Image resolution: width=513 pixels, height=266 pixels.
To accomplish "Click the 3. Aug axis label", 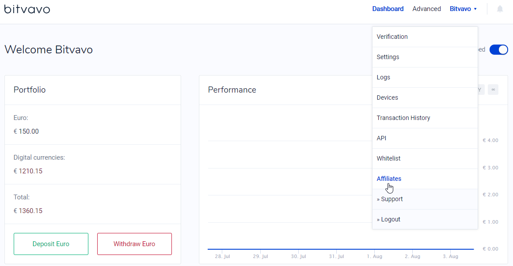I will [x=451, y=257].
